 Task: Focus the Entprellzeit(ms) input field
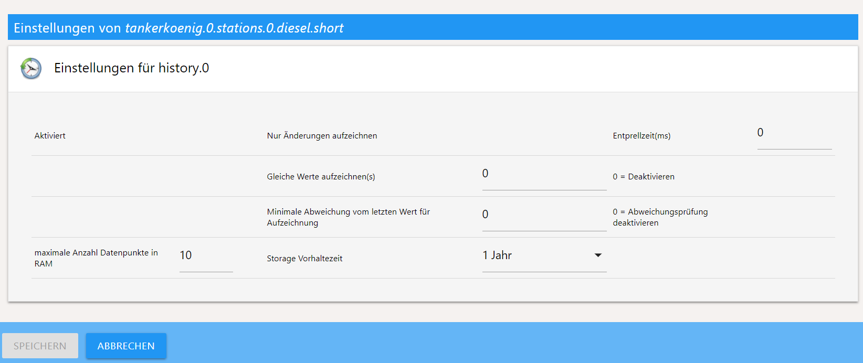click(794, 133)
